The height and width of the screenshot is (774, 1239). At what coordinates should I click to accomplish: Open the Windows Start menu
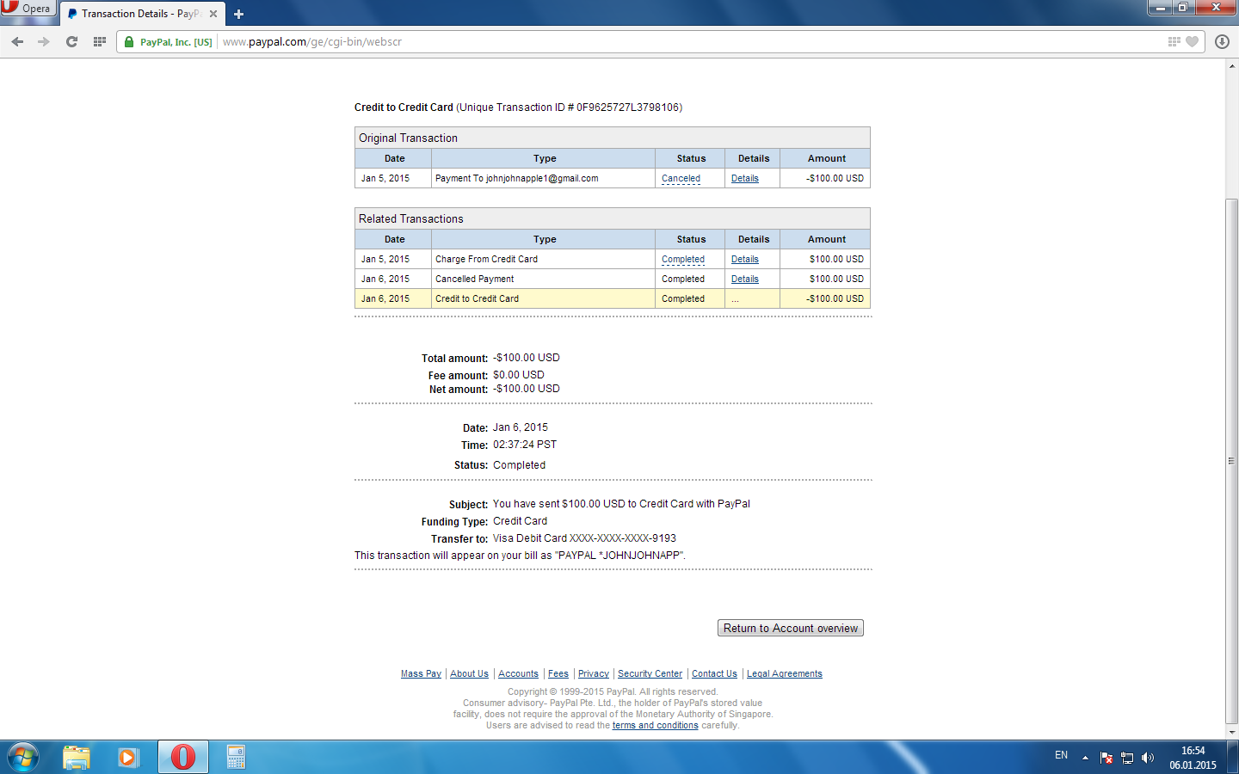tap(22, 758)
